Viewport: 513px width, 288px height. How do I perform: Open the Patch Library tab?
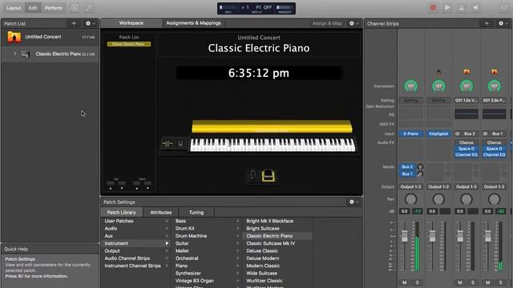121,212
